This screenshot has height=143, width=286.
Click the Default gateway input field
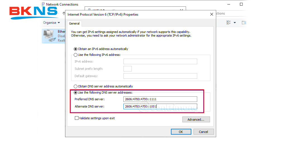tap(160, 76)
